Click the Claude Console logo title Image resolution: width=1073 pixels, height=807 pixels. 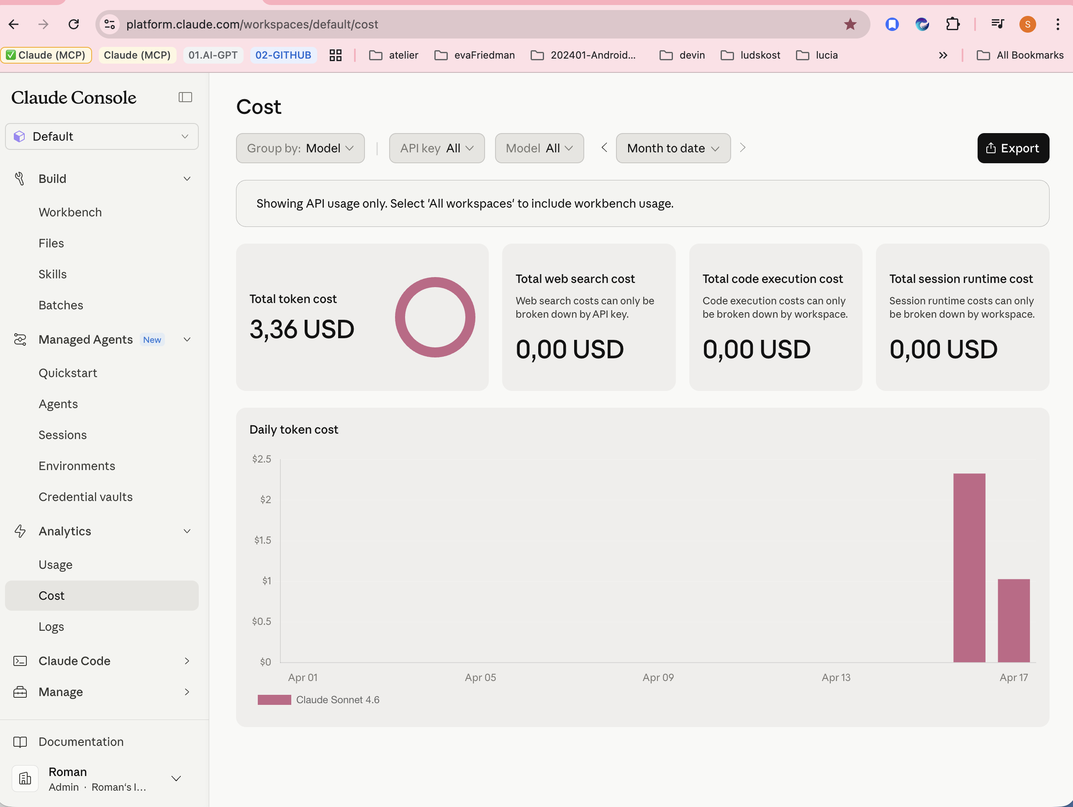(x=74, y=98)
